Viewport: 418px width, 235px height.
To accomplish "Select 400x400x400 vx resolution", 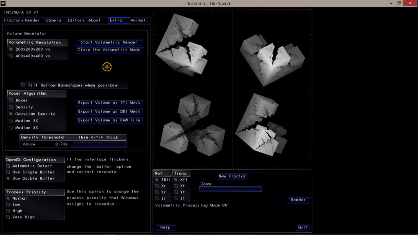I will tap(11, 56).
